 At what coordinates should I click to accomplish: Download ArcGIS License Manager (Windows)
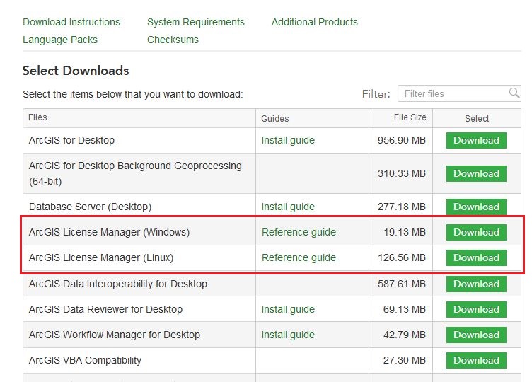476,232
